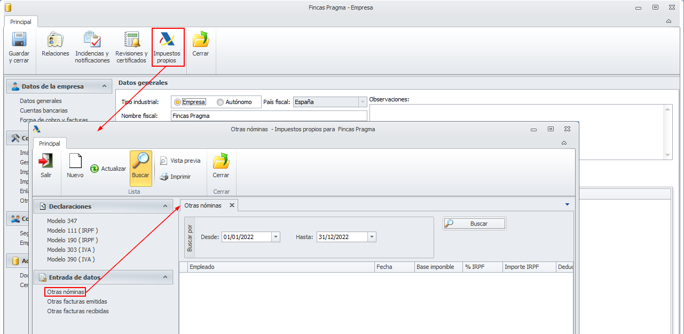Sort by Fecha column header

tap(395, 267)
